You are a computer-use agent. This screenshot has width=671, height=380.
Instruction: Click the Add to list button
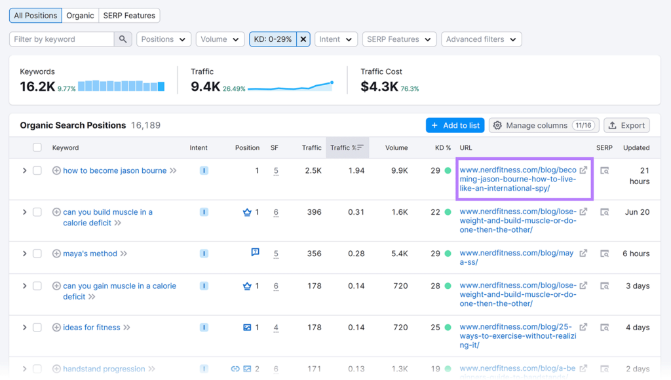[455, 125]
